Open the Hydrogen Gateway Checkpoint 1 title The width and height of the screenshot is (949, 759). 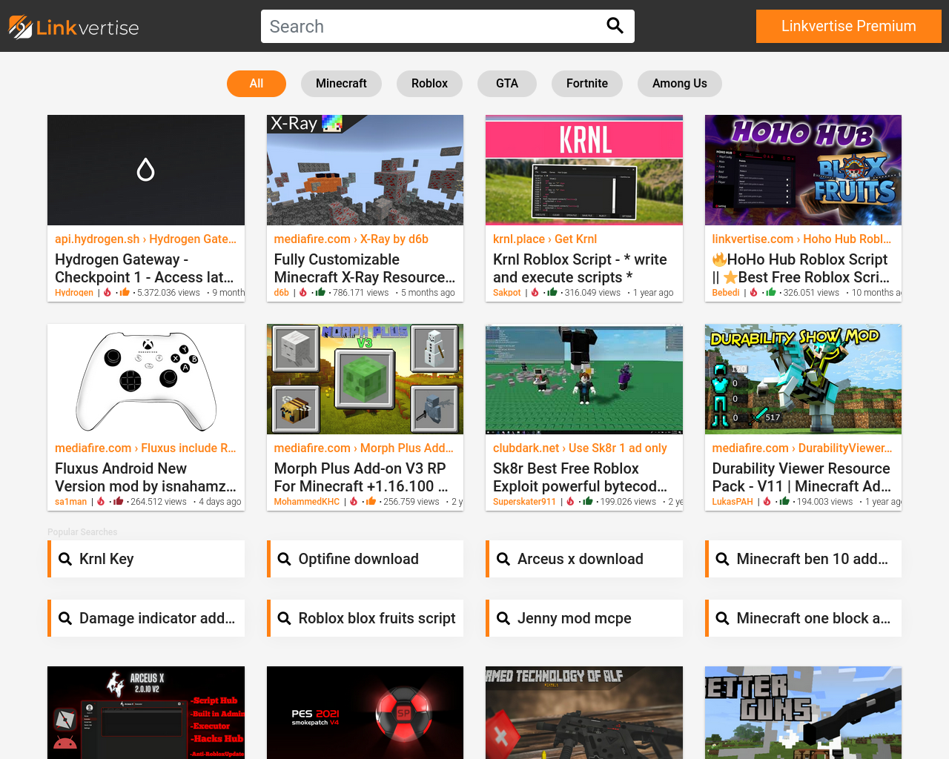[146, 268]
